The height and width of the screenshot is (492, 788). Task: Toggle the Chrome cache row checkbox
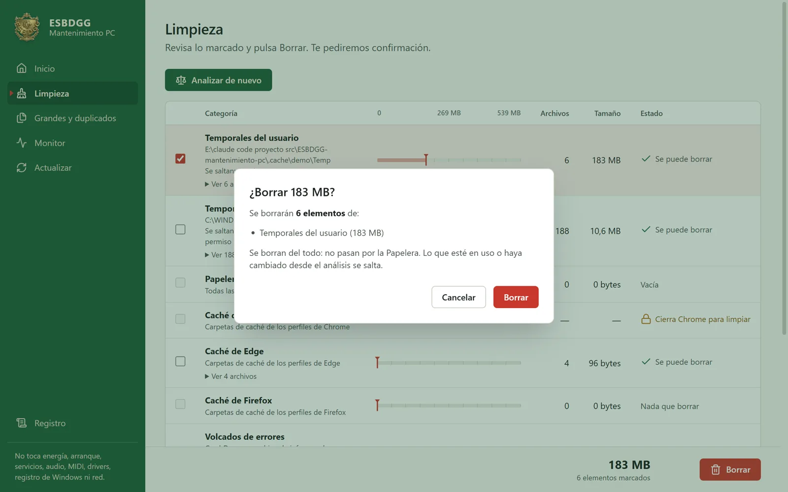click(x=180, y=319)
